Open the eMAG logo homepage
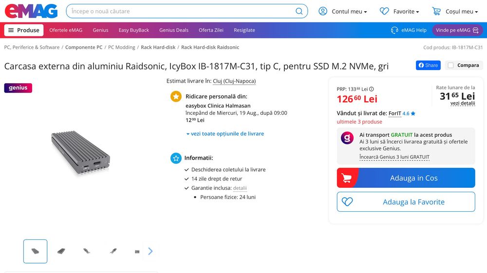 (31, 11)
